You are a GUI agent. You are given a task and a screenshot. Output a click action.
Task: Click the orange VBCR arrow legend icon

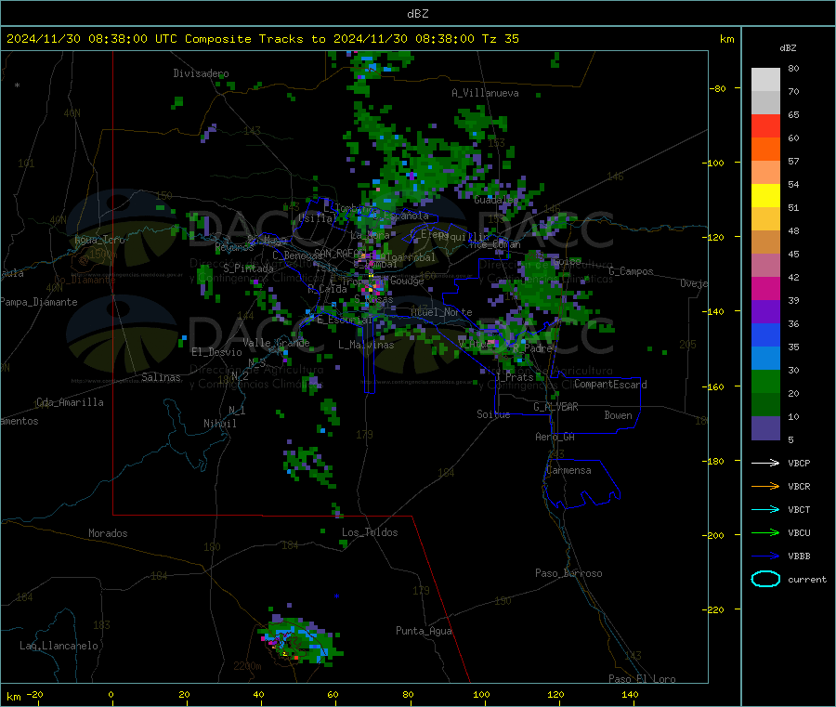point(765,486)
